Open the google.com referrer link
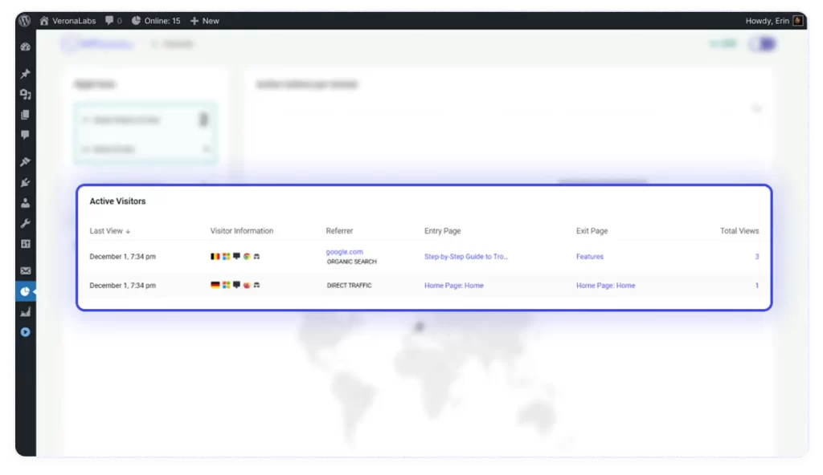This screenshot has width=823, height=475. point(344,252)
